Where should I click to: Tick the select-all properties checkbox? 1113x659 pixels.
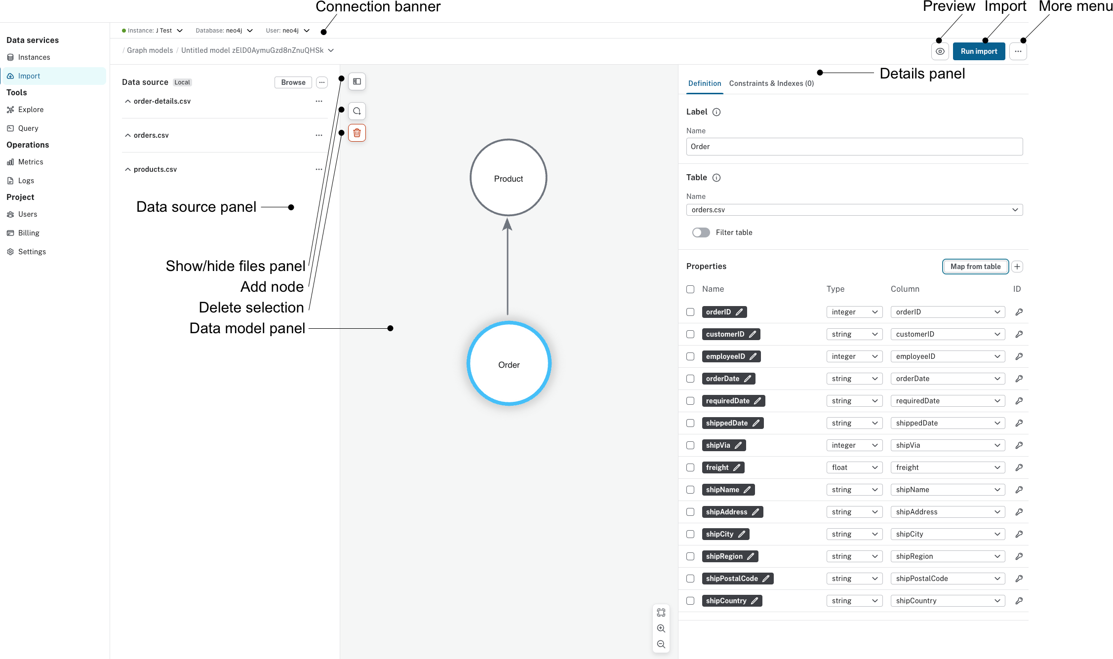tap(690, 289)
